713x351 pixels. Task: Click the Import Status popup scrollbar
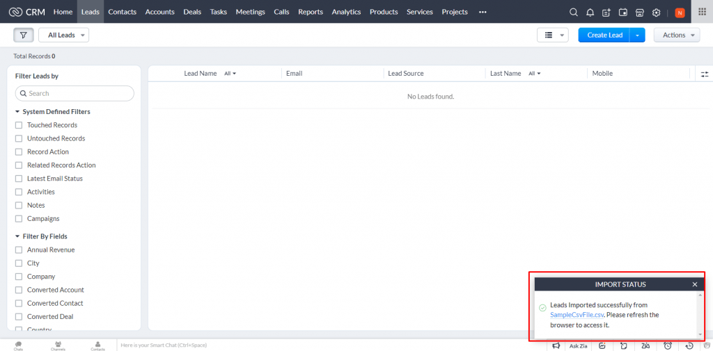pos(700,315)
